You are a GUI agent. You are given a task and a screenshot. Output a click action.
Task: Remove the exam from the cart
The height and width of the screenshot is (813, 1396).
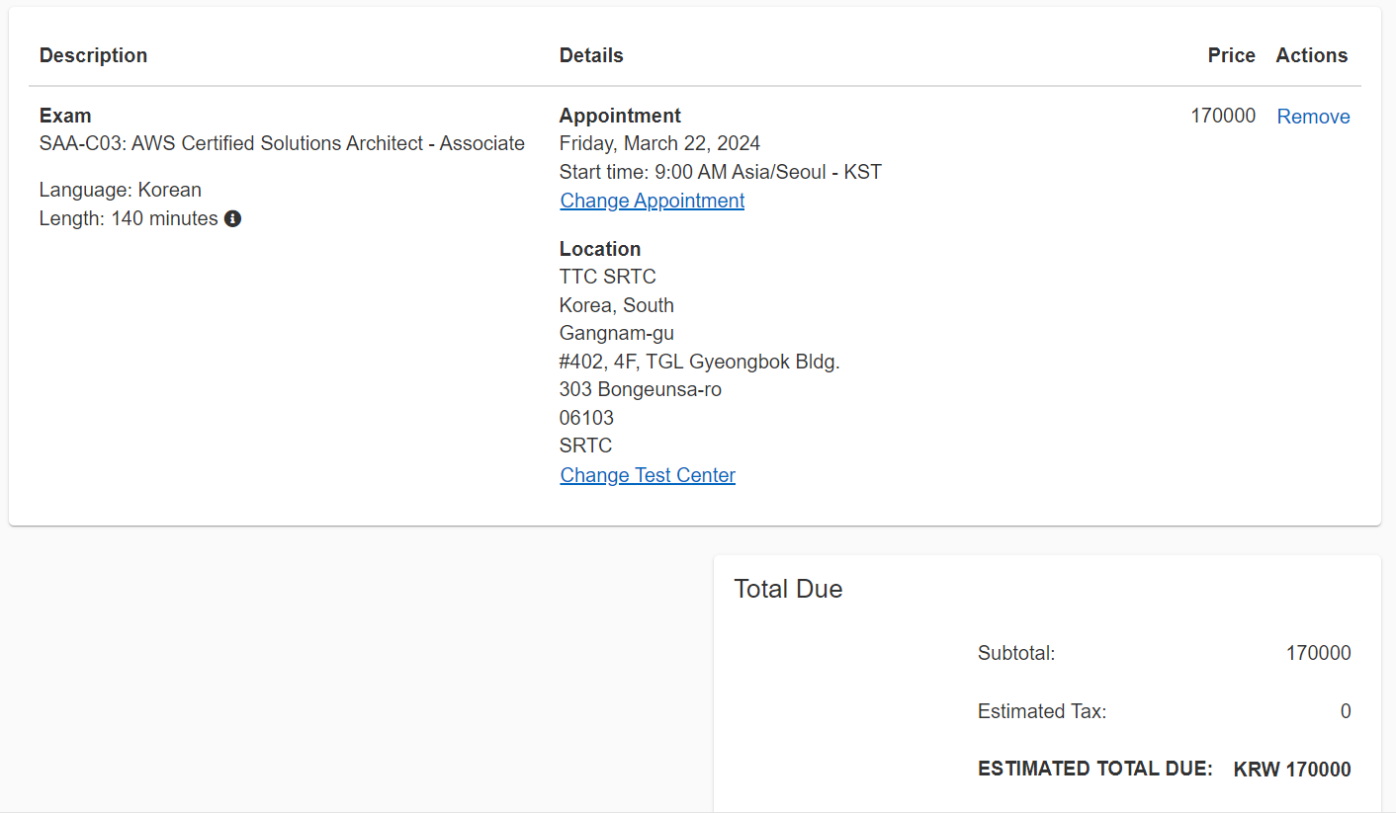[1313, 117]
